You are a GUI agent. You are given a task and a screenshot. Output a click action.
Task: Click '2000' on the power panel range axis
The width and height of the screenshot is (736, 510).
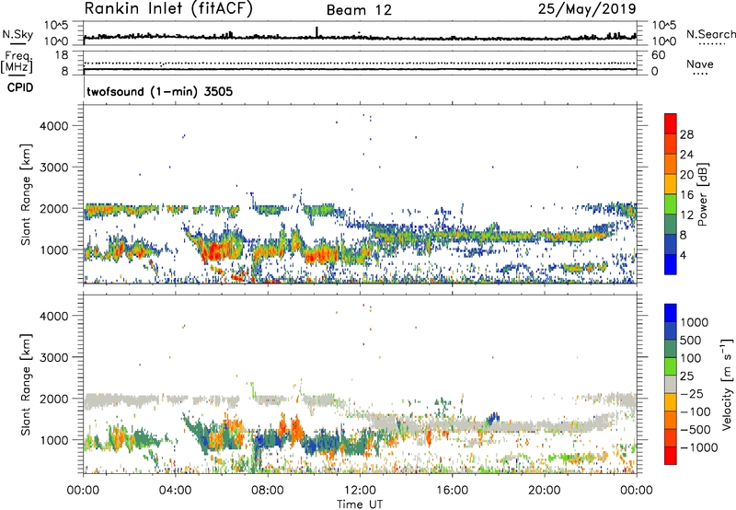click(53, 208)
